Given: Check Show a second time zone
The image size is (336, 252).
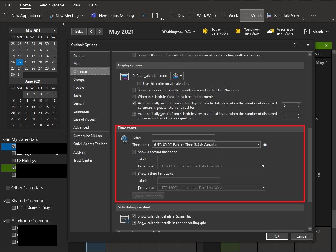Looking at the screenshot, I should 134,152.
